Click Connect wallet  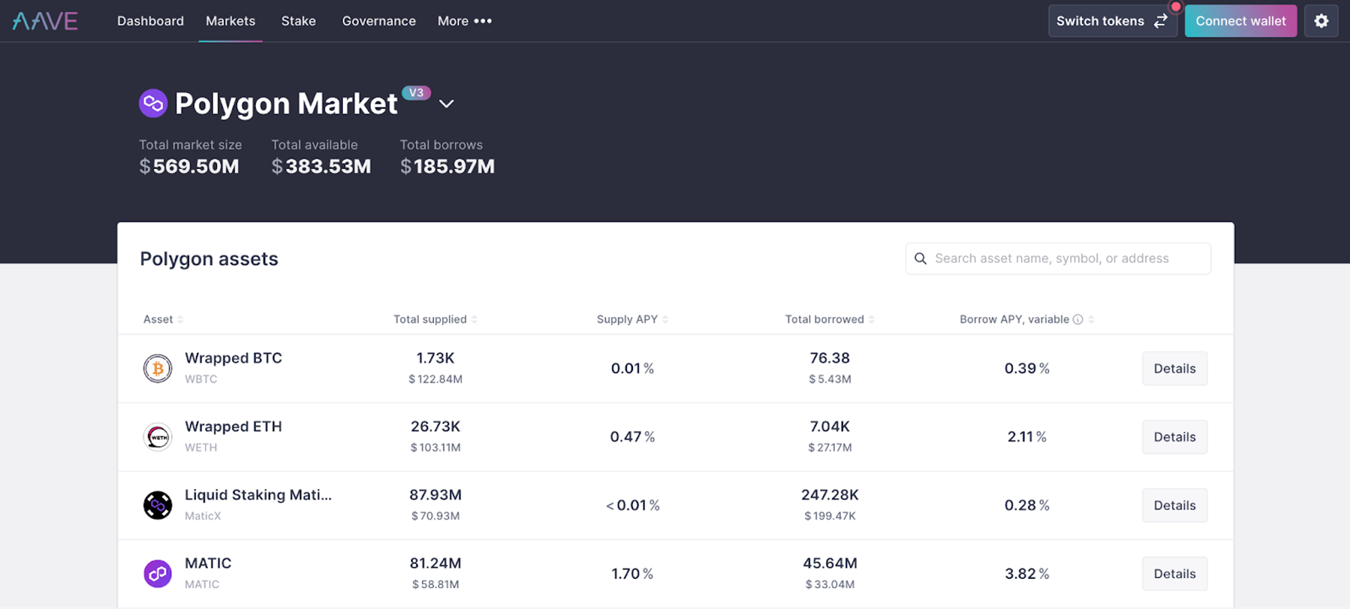tap(1240, 21)
